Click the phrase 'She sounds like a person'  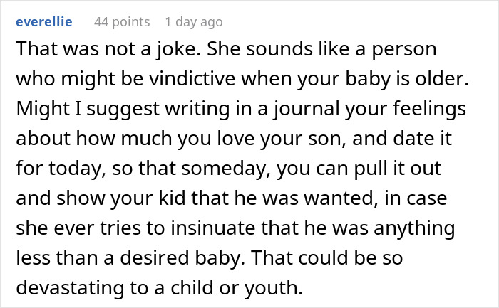coord(272,53)
